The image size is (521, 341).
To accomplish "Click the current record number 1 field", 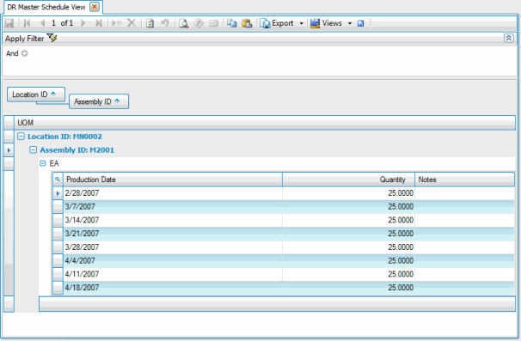I will coord(53,23).
